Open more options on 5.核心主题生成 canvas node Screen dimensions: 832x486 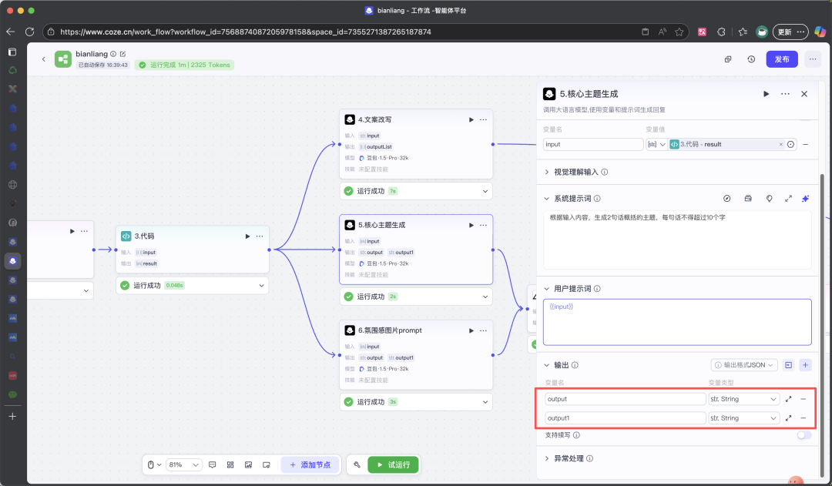[x=483, y=226]
